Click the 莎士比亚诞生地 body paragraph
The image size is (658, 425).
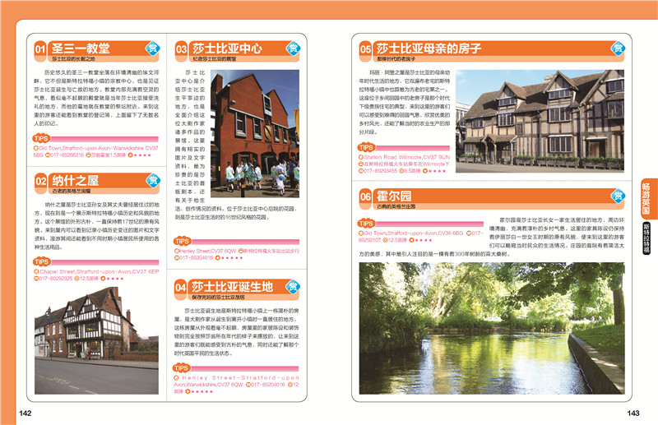(x=237, y=332)
